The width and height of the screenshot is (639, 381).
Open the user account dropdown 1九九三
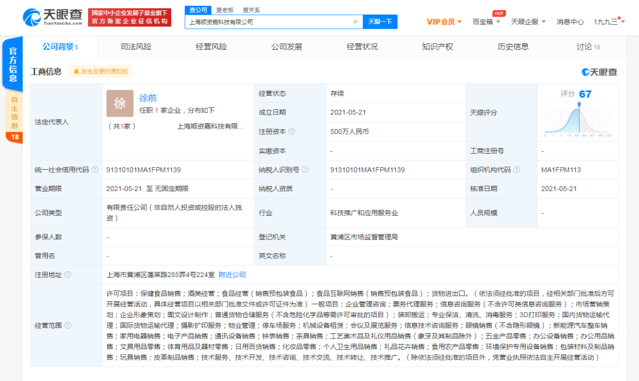point(609,22)
